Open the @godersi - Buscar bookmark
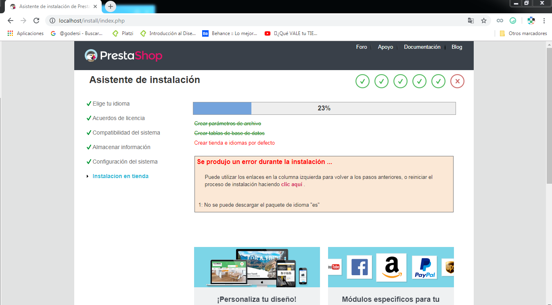 (x=77, y=33)
